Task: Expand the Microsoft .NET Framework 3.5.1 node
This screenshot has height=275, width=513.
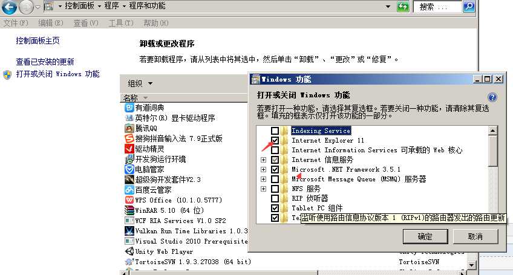Action: 263,169
